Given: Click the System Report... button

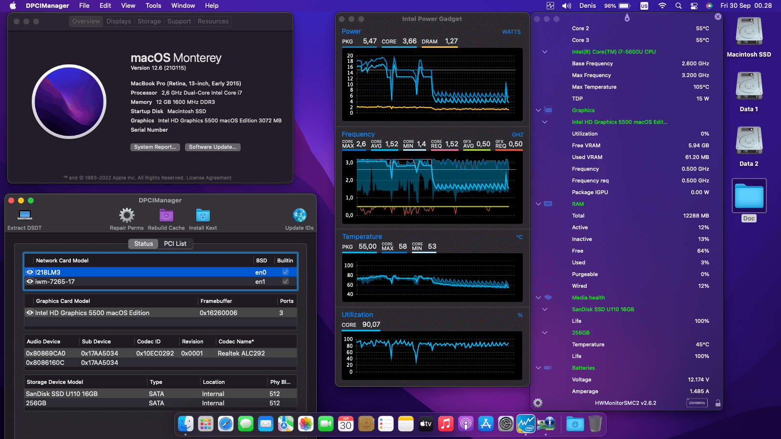Looking at the screenshot, I should tap(155, 147).
